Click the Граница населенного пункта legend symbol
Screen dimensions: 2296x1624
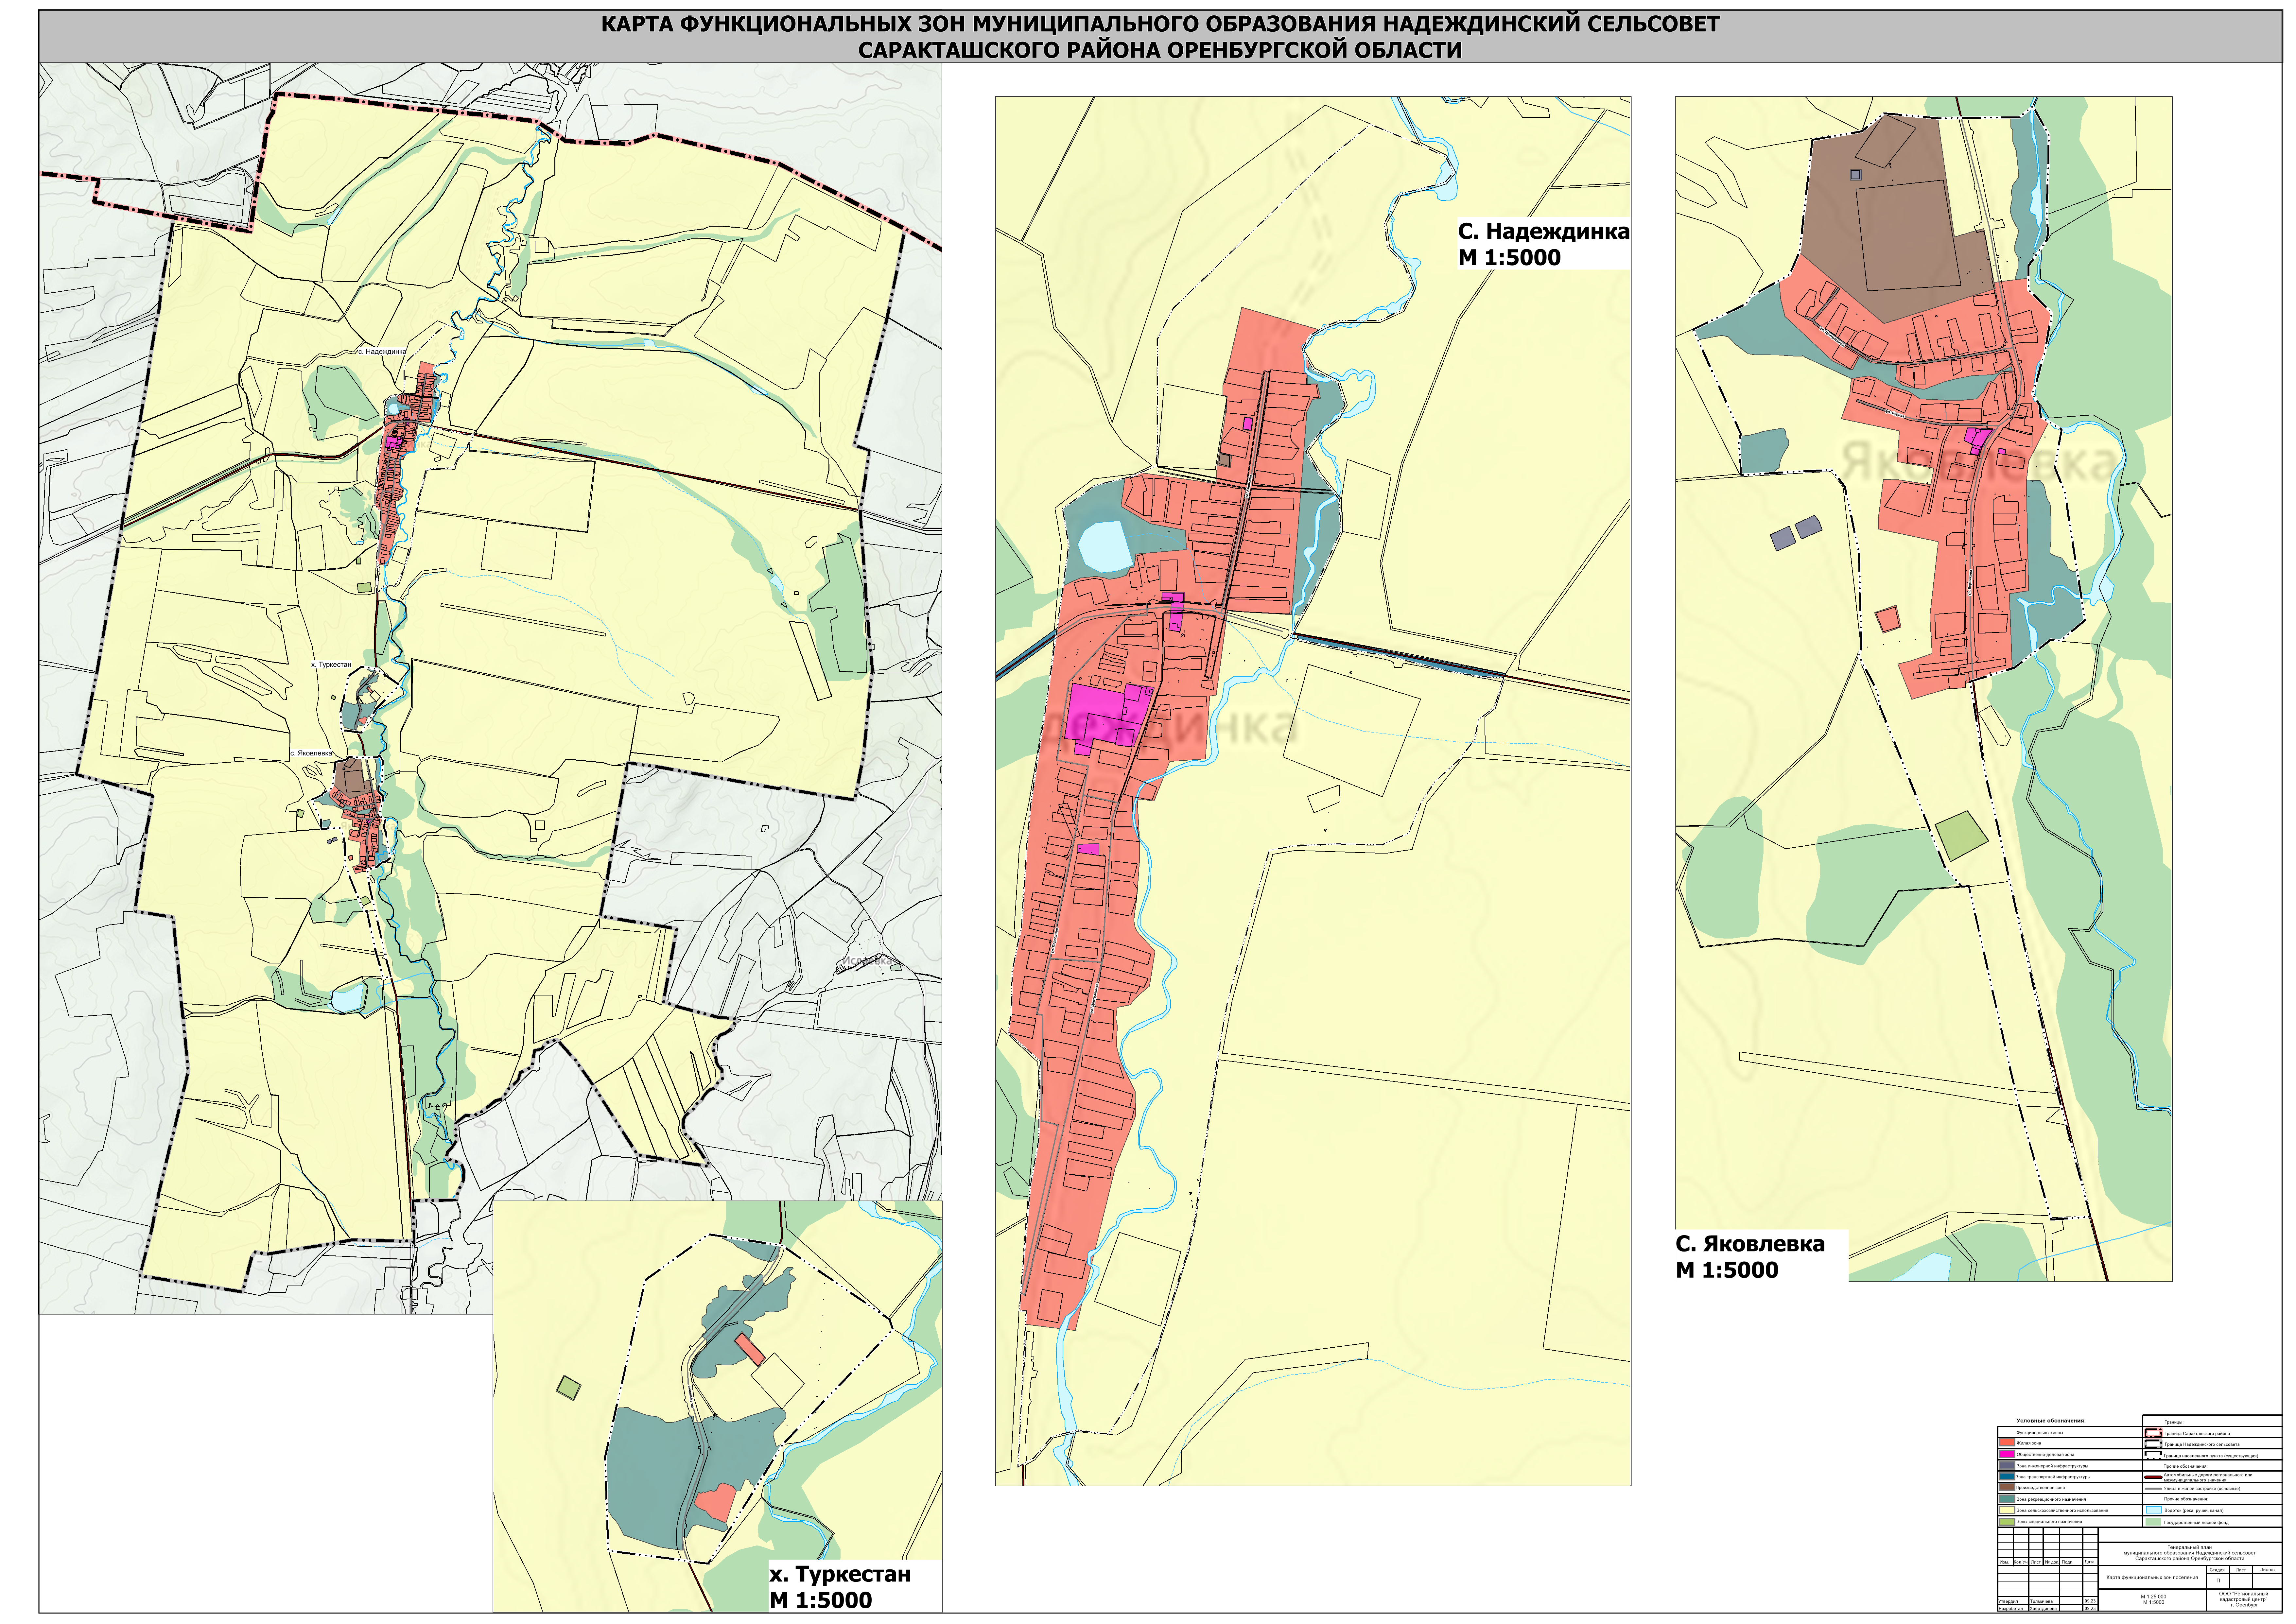coord(2153,1455)
